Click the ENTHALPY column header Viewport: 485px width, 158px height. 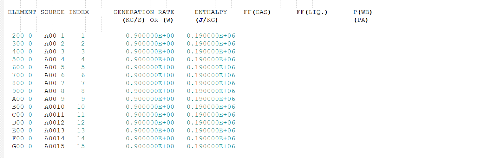click(211, 12)
